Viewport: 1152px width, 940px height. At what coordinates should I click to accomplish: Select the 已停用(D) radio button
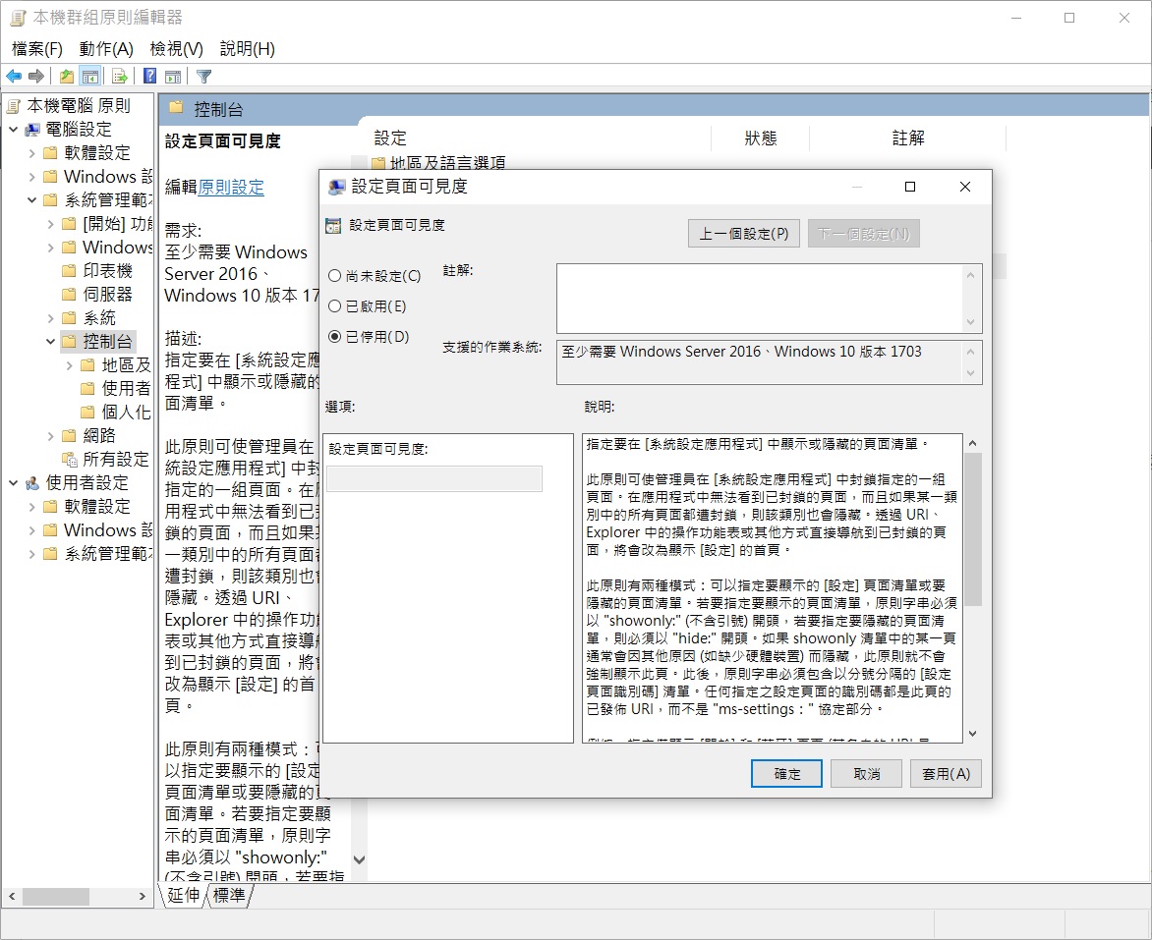[x=334, y=336]
